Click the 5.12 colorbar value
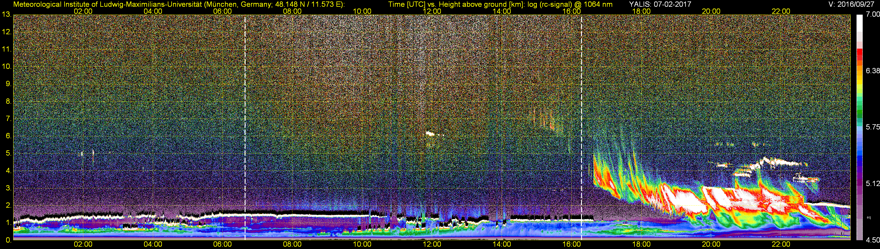880x249 pixels. tap(872, 183)
